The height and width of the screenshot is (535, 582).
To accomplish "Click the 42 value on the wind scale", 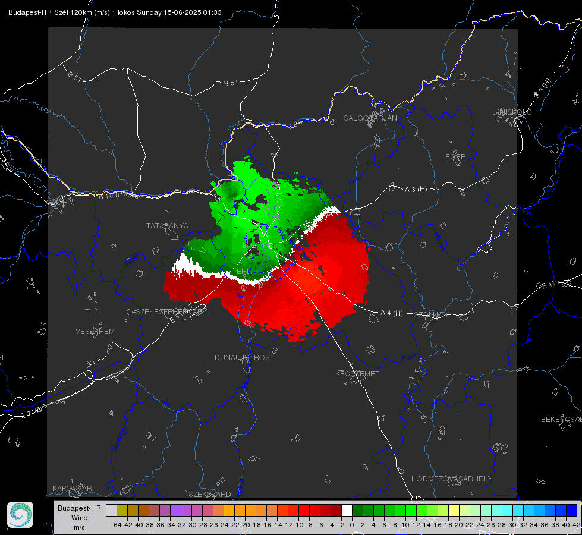I will click(x=576, y=525).
